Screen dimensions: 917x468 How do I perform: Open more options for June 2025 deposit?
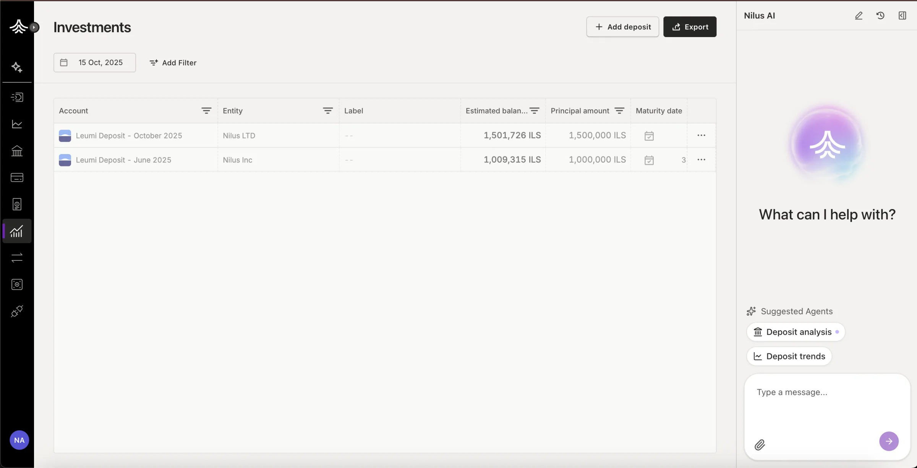click(x=701, y=160)
